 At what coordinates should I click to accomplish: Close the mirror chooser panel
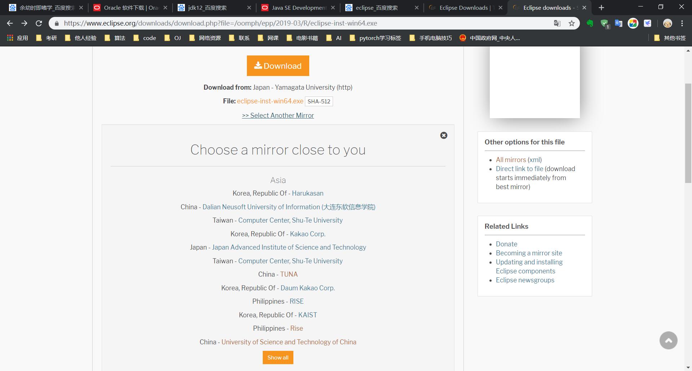[444, 135]
